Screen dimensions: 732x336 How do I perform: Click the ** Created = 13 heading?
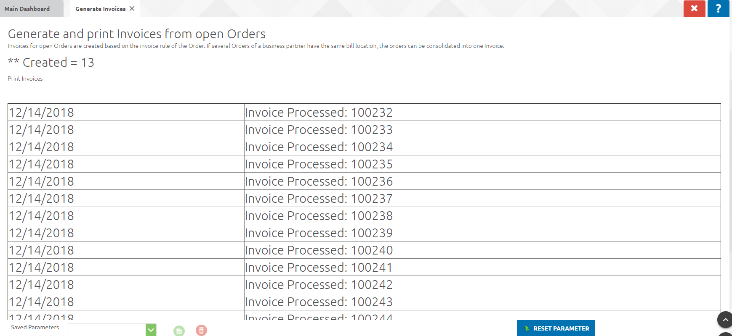coord(51,63)
